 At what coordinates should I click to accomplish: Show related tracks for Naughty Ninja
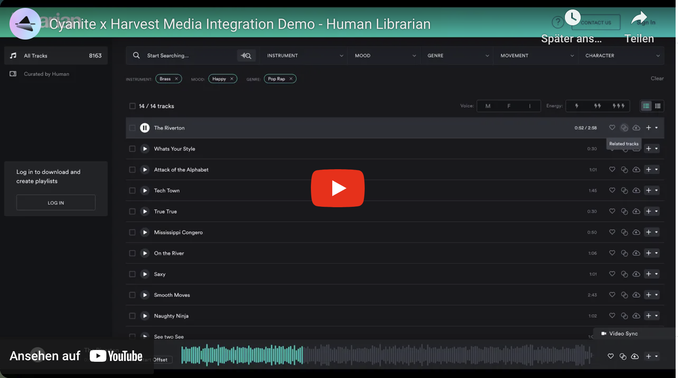point(624,316)
